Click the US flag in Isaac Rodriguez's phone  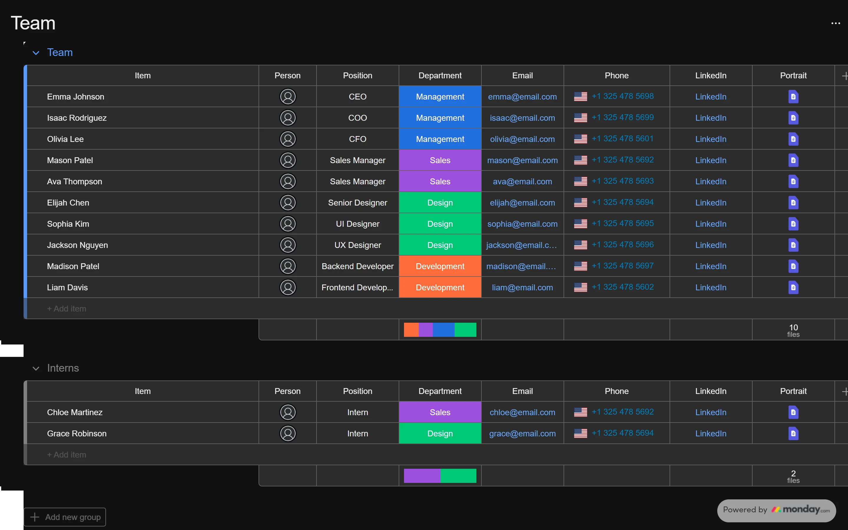point(580,118)
